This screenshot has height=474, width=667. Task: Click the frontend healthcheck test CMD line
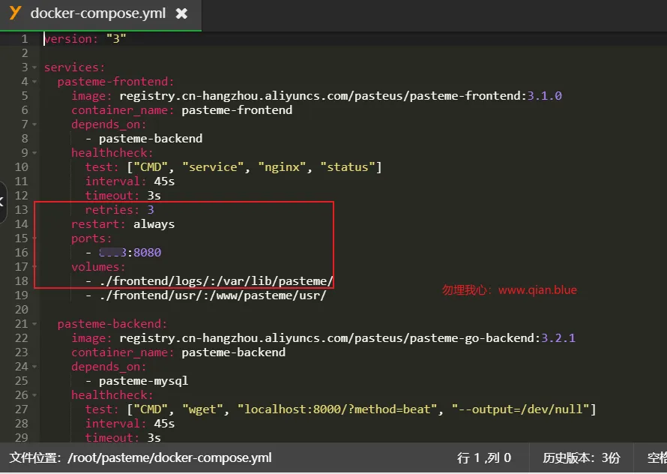point(233,167)
